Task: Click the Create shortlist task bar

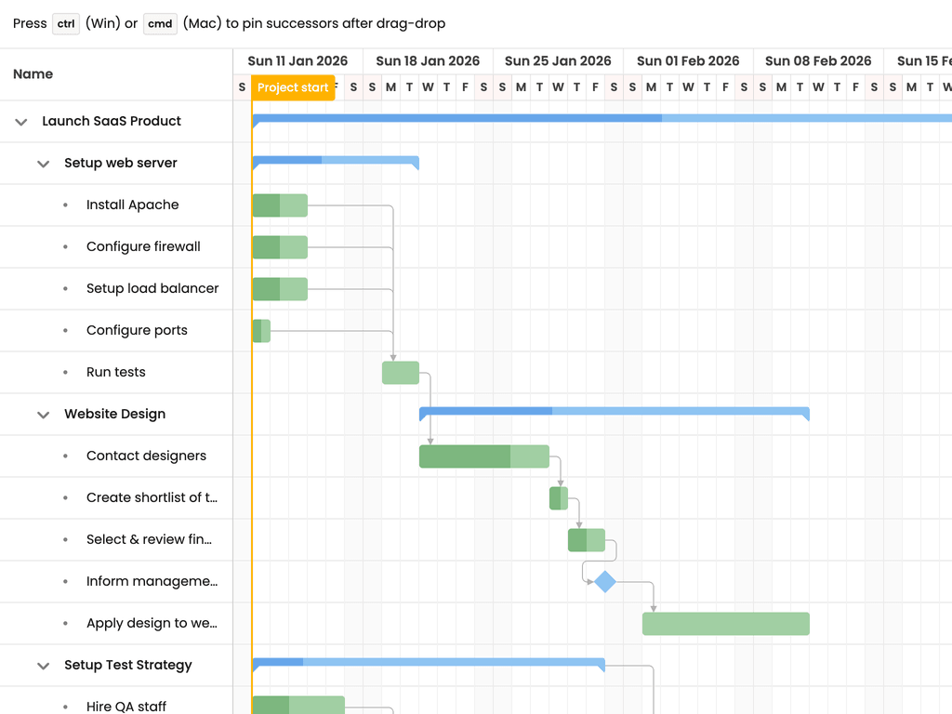Action: point(559,498)
